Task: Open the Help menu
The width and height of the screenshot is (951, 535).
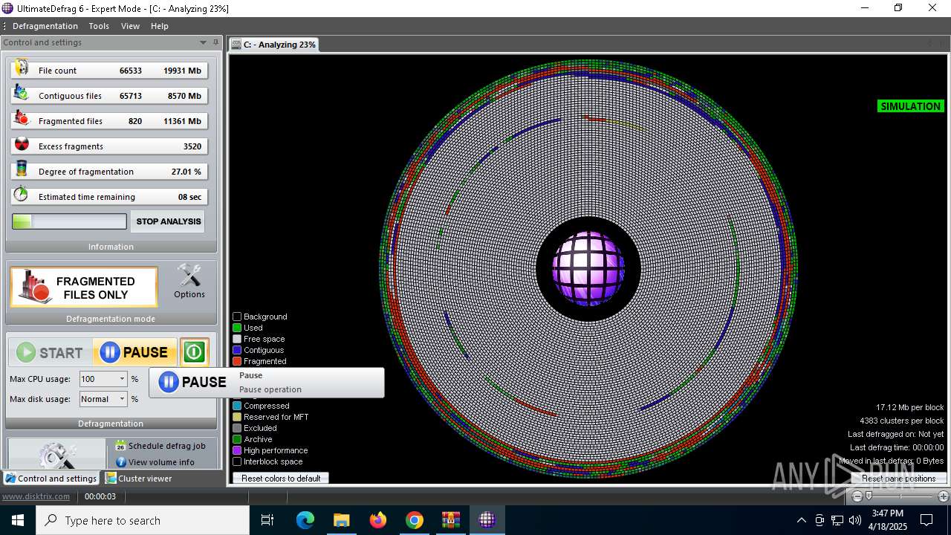Action: [160, 26]
